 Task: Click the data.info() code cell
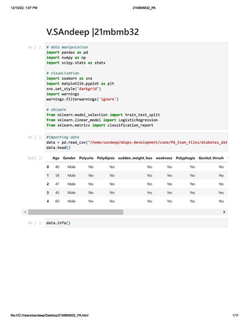click(136, 223)
